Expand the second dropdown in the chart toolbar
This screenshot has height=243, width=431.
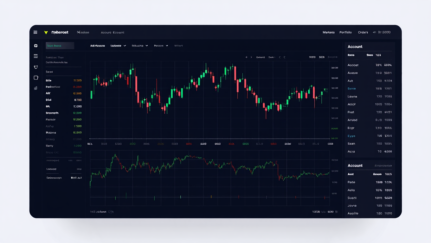coord(139,45)
